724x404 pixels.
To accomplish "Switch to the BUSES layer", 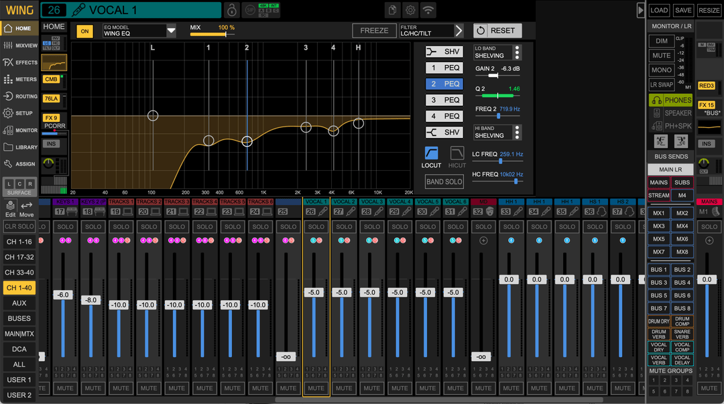I will click(19, 318).
